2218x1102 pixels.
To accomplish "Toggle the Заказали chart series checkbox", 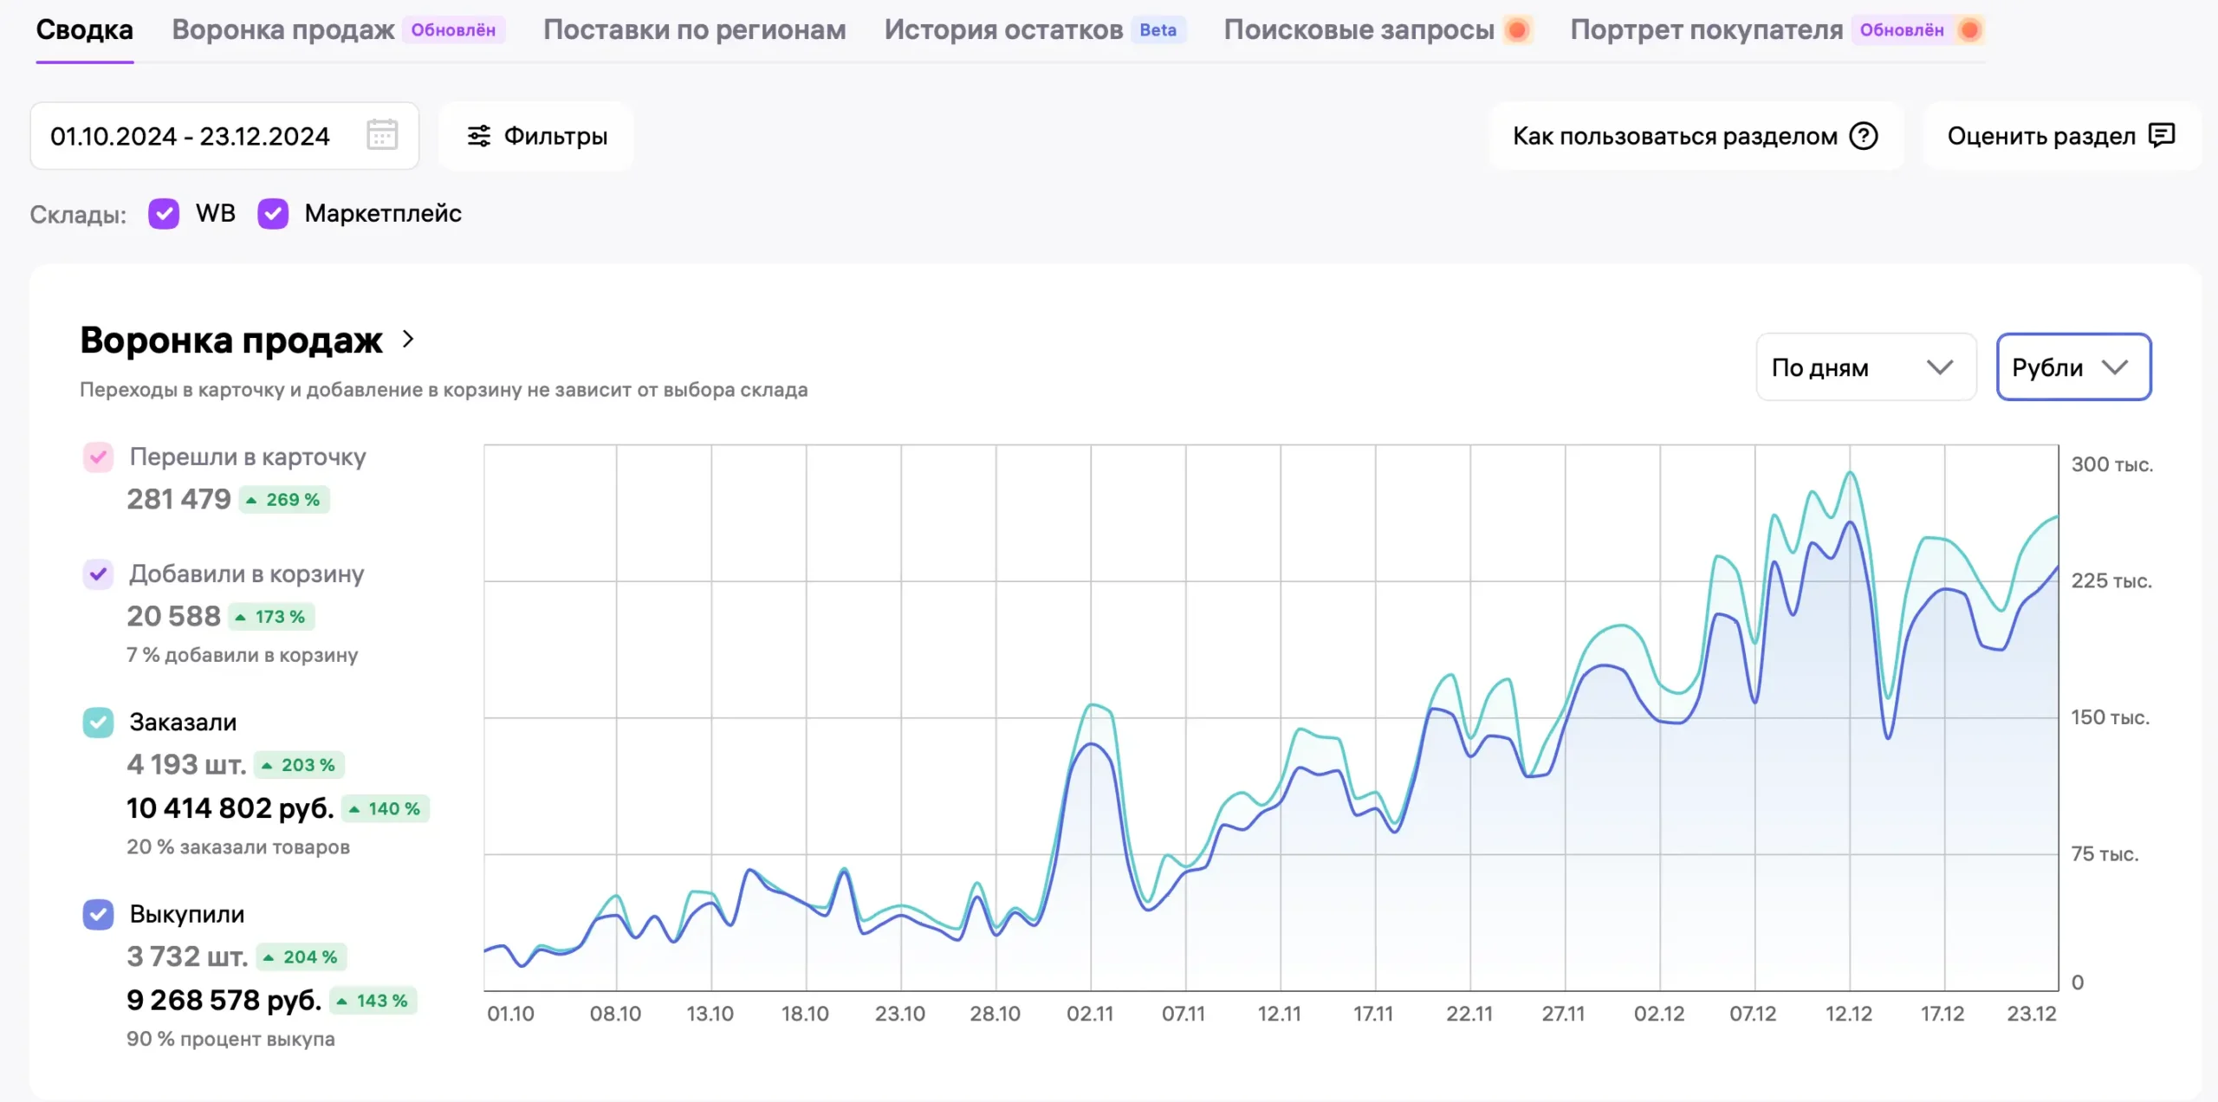I will 98,722.
